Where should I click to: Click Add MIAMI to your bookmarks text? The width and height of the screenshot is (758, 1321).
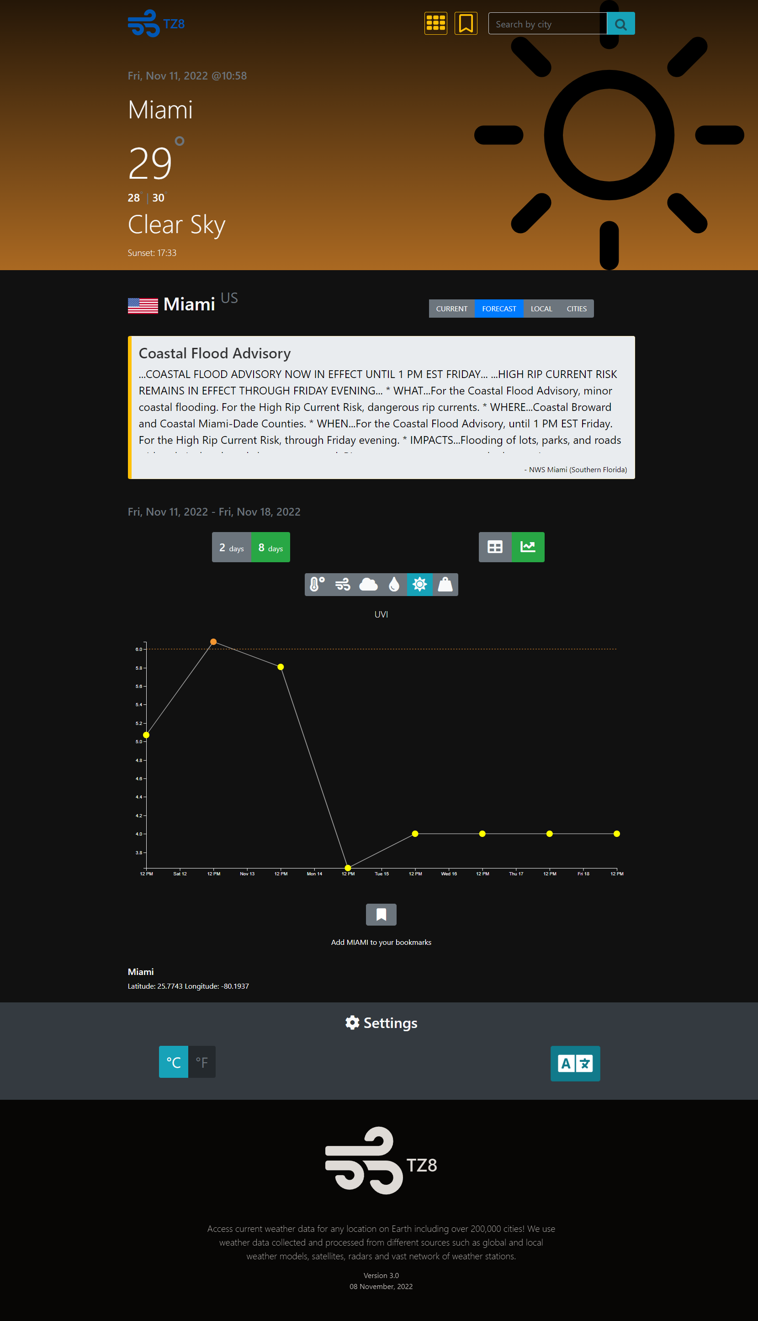pos(381,942)
